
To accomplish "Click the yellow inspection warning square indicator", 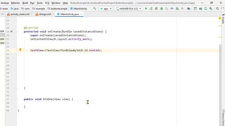I will point(220,18).
